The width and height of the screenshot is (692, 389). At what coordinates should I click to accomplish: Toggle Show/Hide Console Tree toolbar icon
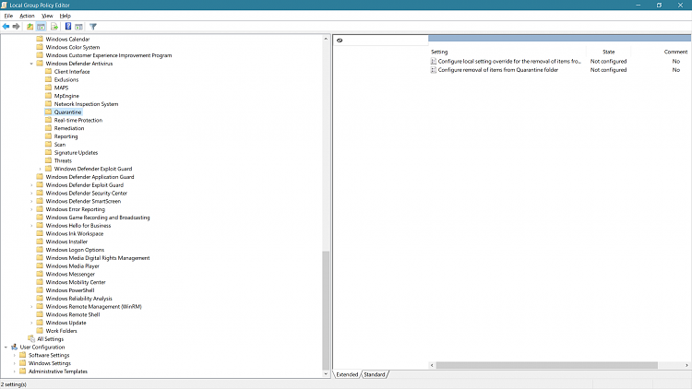[41, 27]
